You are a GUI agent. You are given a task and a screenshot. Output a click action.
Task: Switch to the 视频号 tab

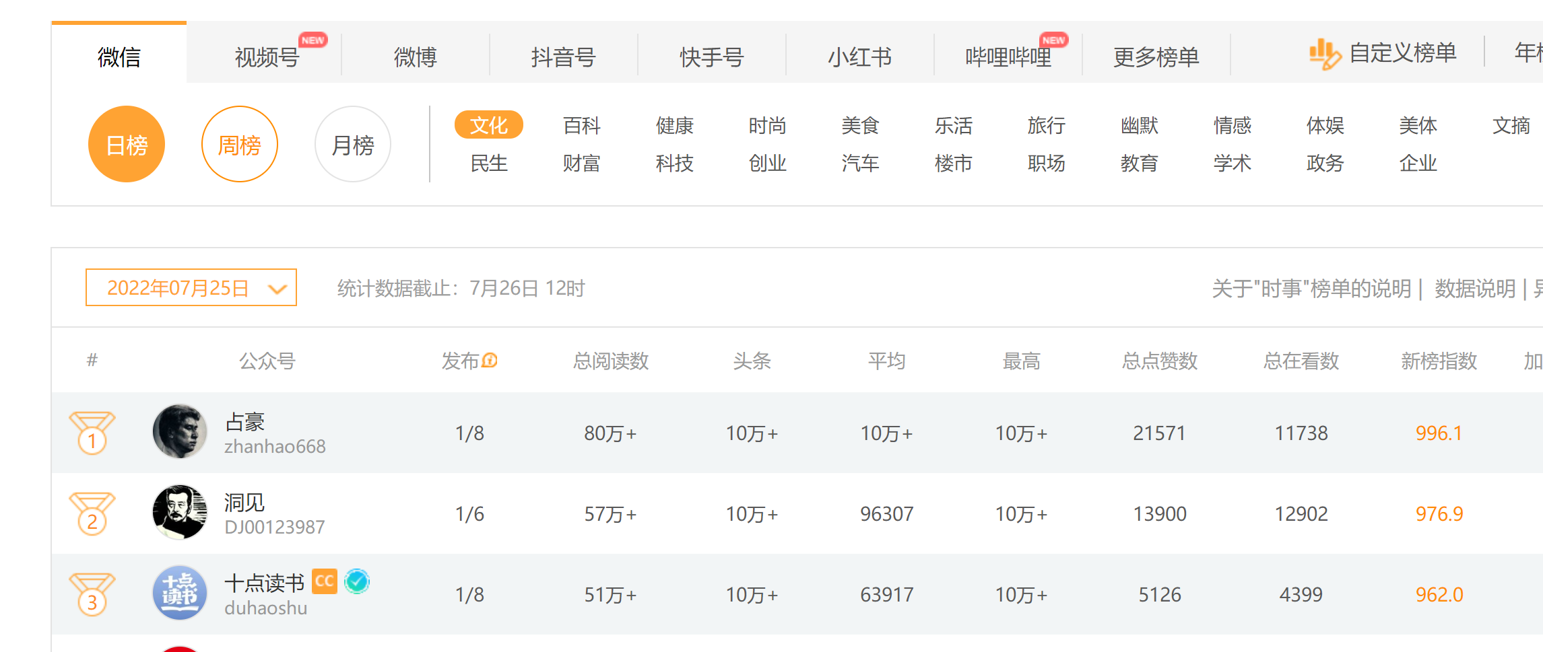click(267, 57)
